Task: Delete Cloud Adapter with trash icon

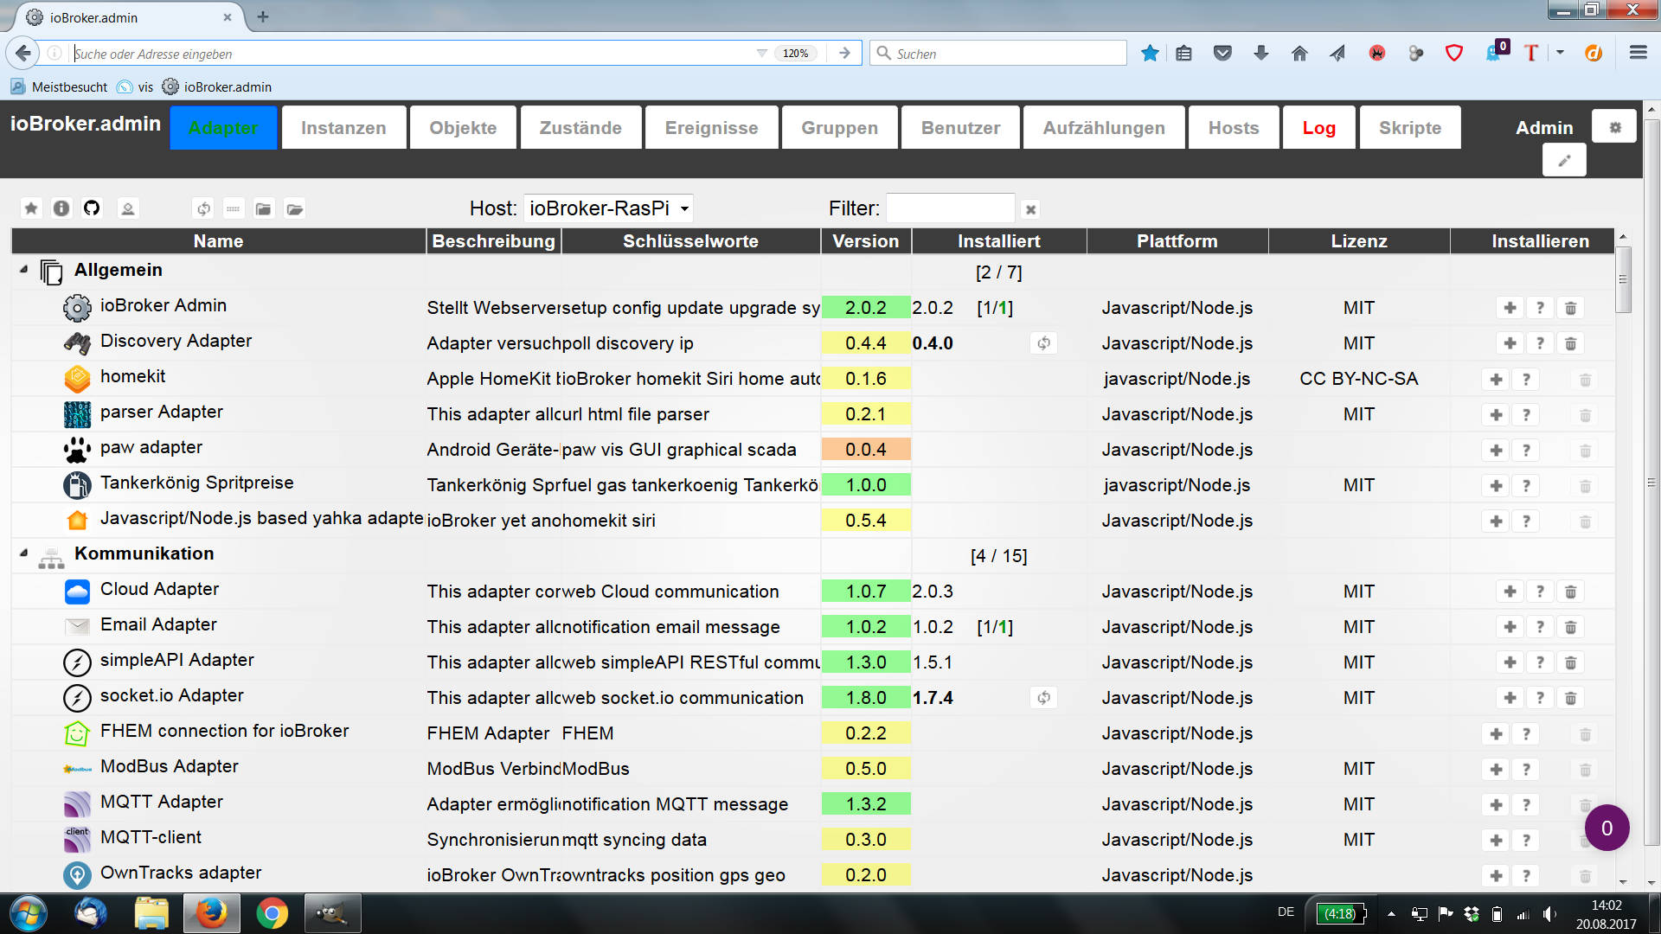Action: 1570,592
